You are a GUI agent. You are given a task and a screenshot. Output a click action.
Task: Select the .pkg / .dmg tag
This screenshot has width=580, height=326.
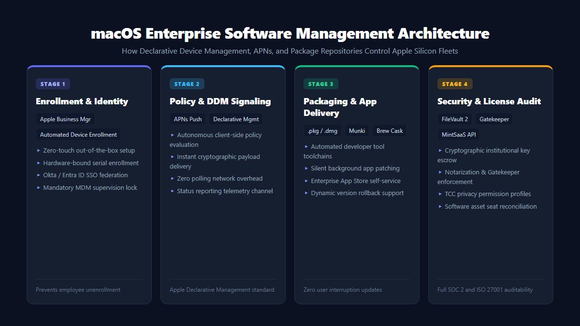(322, 131)
